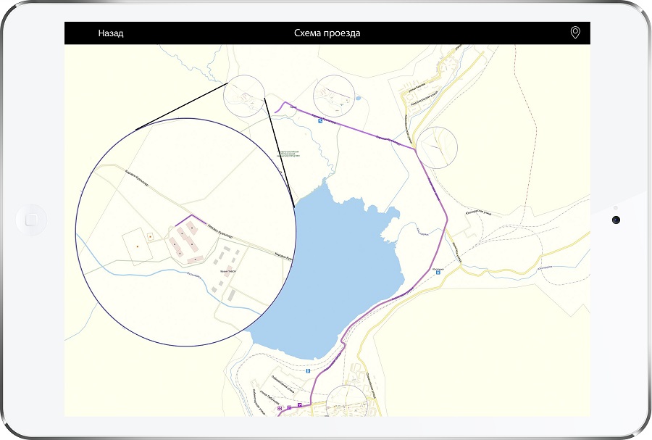Tap the Назад back button
This screenshot has width=652, height=440.
[x=111, y=33]
